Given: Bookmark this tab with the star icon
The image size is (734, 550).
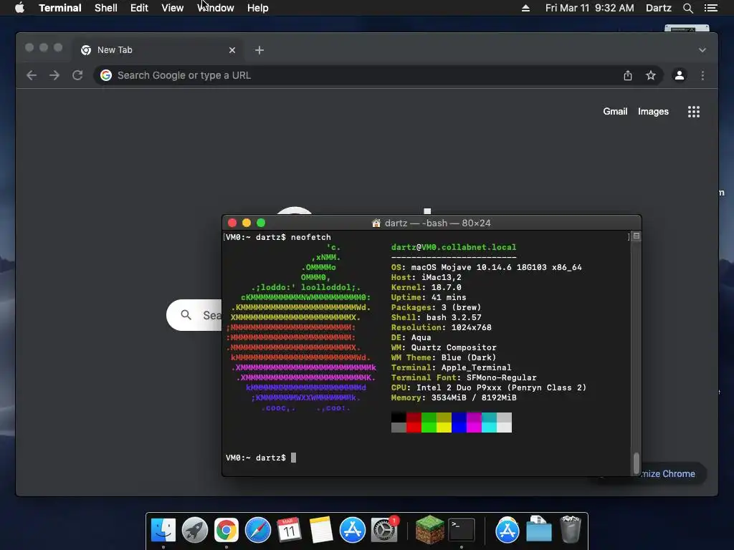Looking at the screenshot, I should point(651,75).
